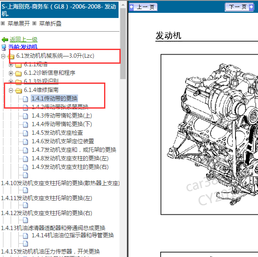Click the 菜单展开 expand-all menu link
Screen dimensions: 258x257
[x=19, y=24]
